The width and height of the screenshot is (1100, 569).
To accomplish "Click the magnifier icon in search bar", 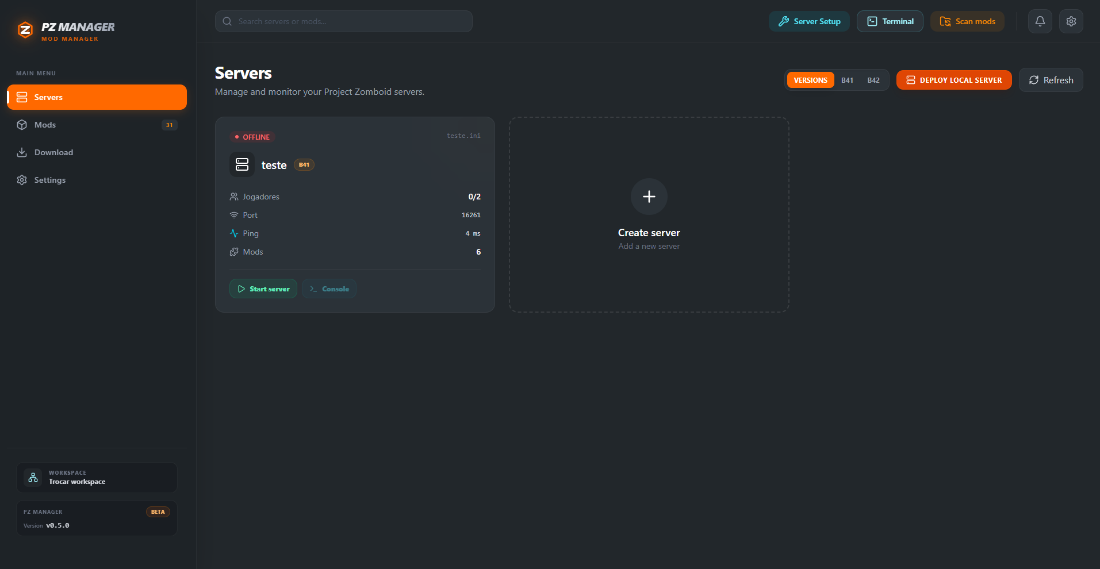I will 227,21.
